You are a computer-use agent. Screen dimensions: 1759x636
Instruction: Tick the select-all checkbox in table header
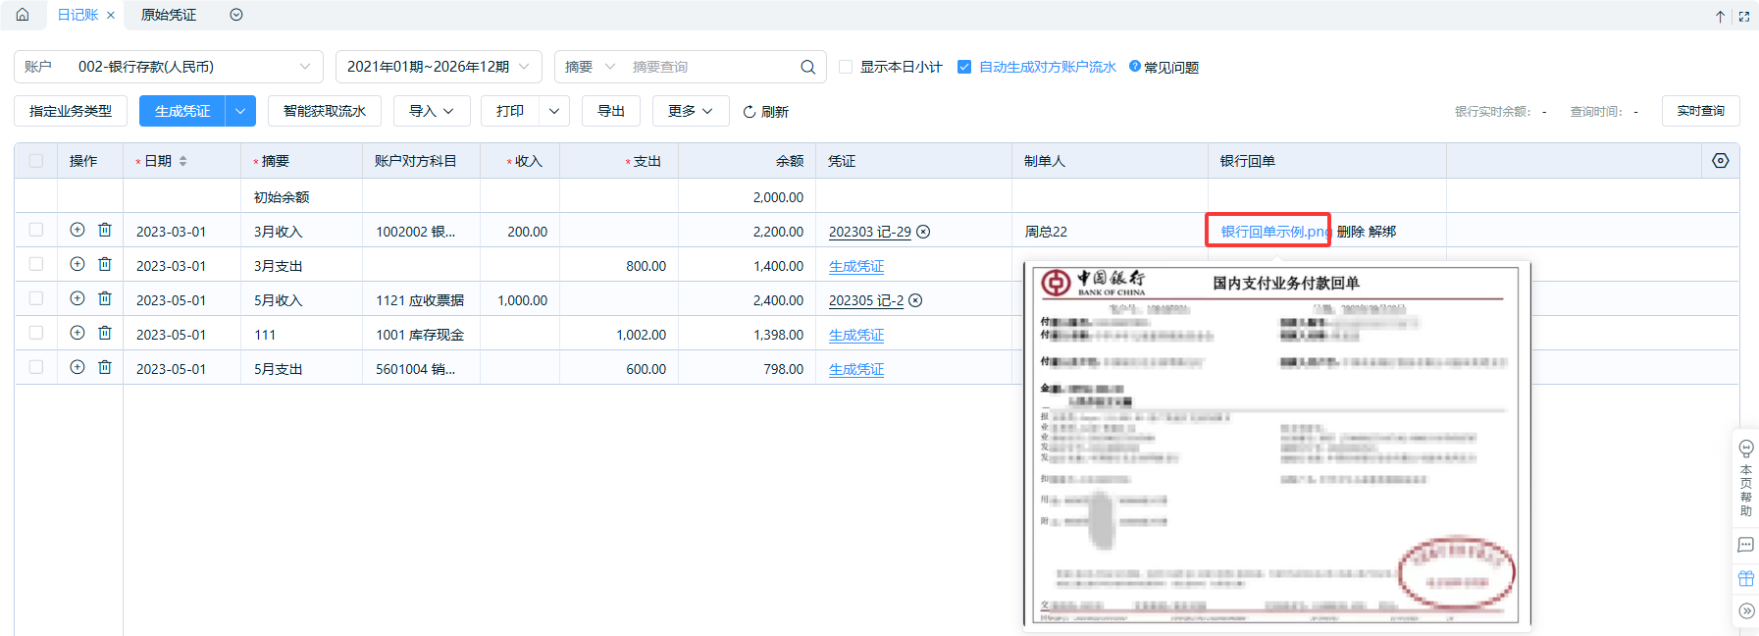(36, 161)
